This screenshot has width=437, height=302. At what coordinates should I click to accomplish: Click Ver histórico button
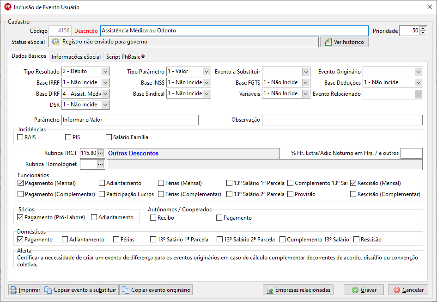coord(344,42)
